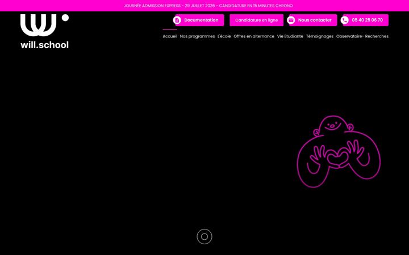Open the Documentation button

point(199,20)
